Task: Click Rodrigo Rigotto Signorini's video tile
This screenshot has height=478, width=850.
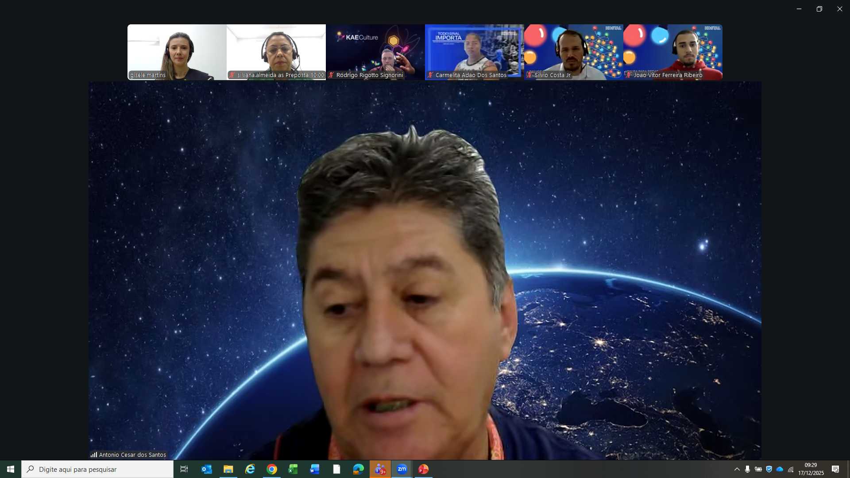Action: [x=375, y=51]
